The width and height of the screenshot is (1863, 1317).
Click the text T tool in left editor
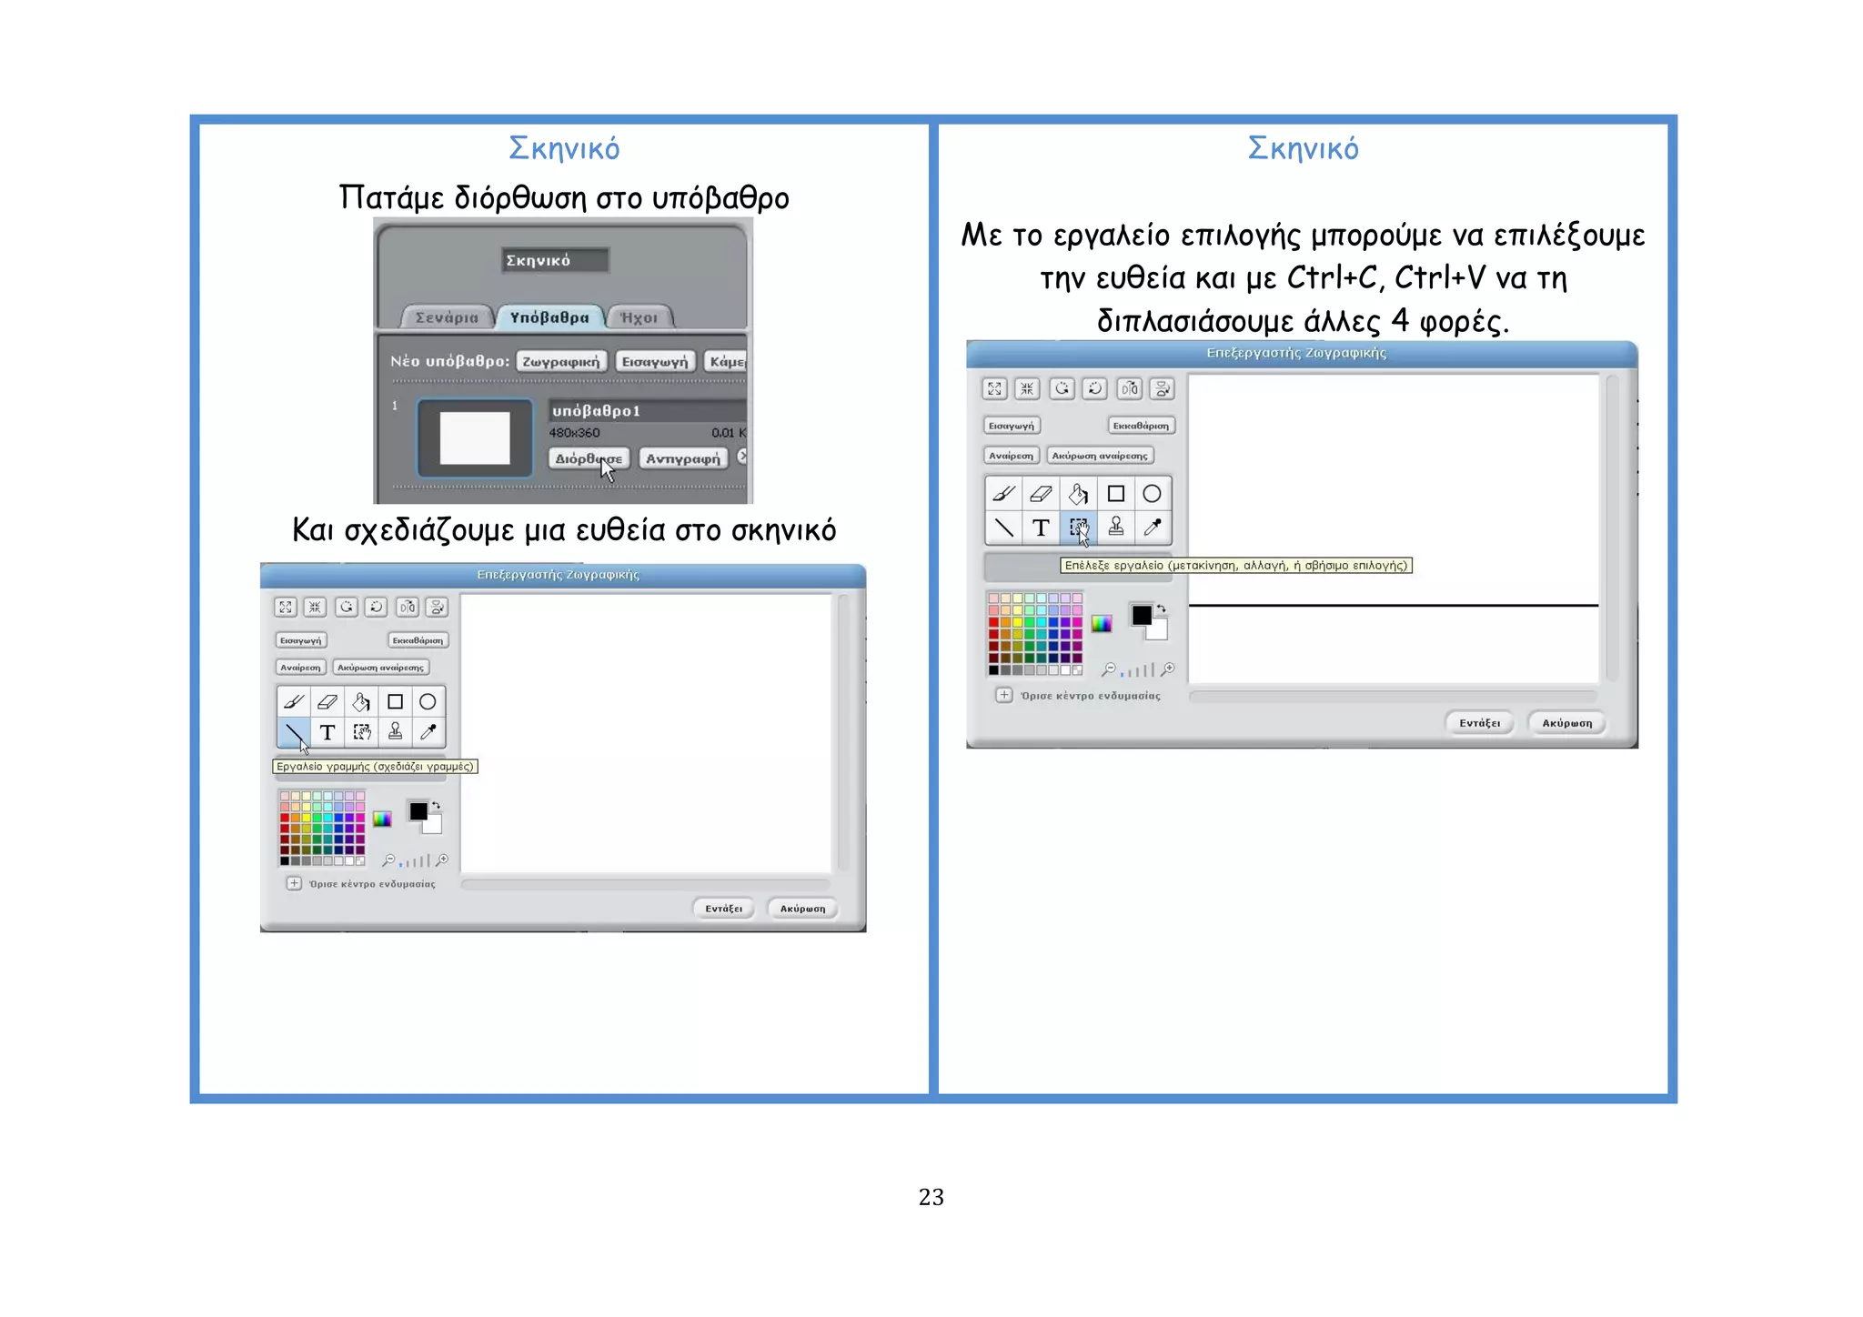click(327, 732)
